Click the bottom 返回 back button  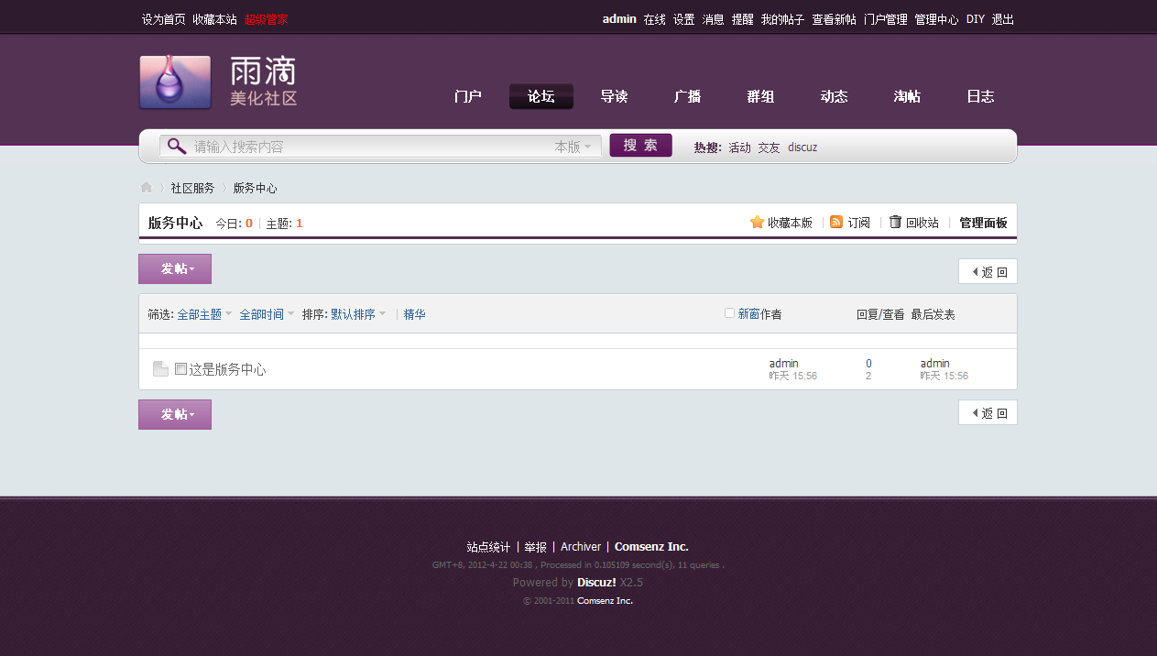pyautogui.click(x=988, y=413)
